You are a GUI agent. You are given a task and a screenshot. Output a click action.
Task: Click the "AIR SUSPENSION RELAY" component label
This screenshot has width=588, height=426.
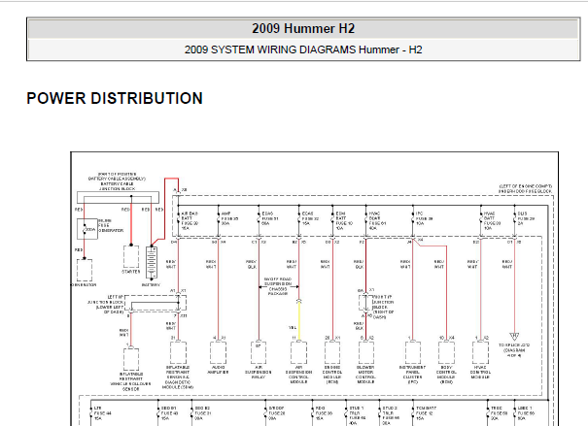tap(258, 372)
